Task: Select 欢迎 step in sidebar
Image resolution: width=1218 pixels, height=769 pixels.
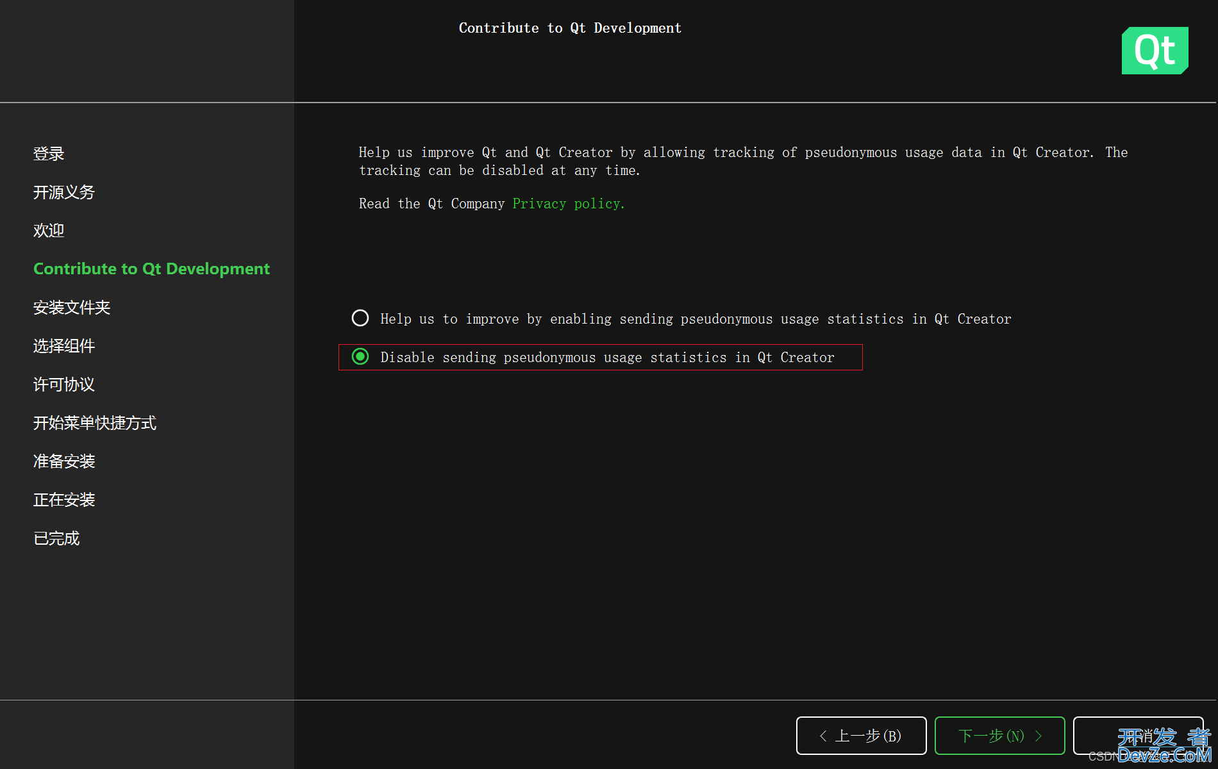Action: [49, 231]
